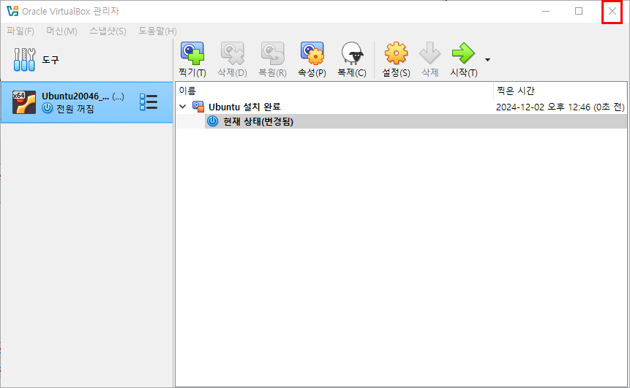Select the Ubuntu 설치 완료 snapshot
Viewport: 630px width, 388px height.
pyautogui.click(x=244, y=107)
